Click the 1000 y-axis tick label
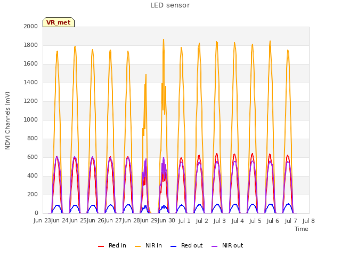This screenshot has width=341, height=256. [x=31, y=119]
